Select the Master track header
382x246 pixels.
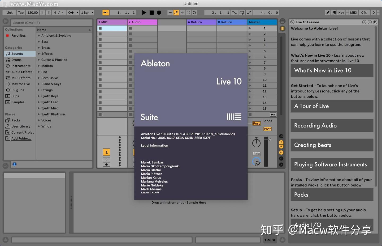pyautogui.click(x=262, y=22)
